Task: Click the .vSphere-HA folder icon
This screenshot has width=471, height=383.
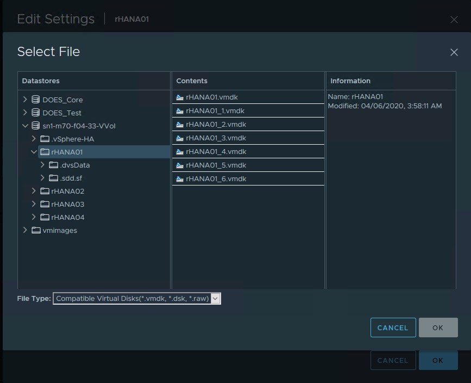Action: 45,139
